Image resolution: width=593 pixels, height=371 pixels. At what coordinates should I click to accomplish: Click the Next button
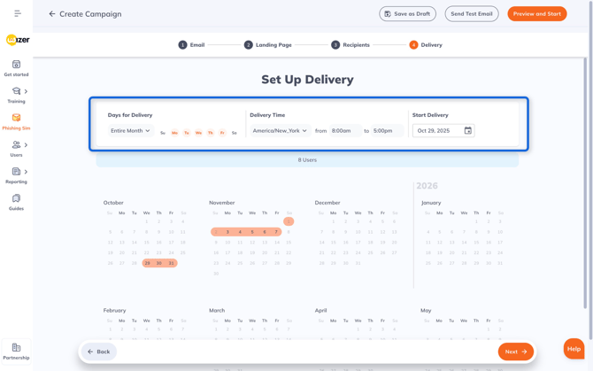[516, 352]
